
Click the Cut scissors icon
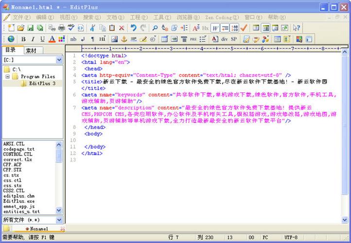pyautogui.click(x=92, y=28)
